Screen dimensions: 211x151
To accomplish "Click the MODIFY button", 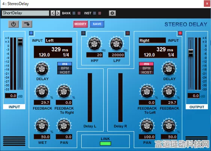I will (x=80, y=24).
